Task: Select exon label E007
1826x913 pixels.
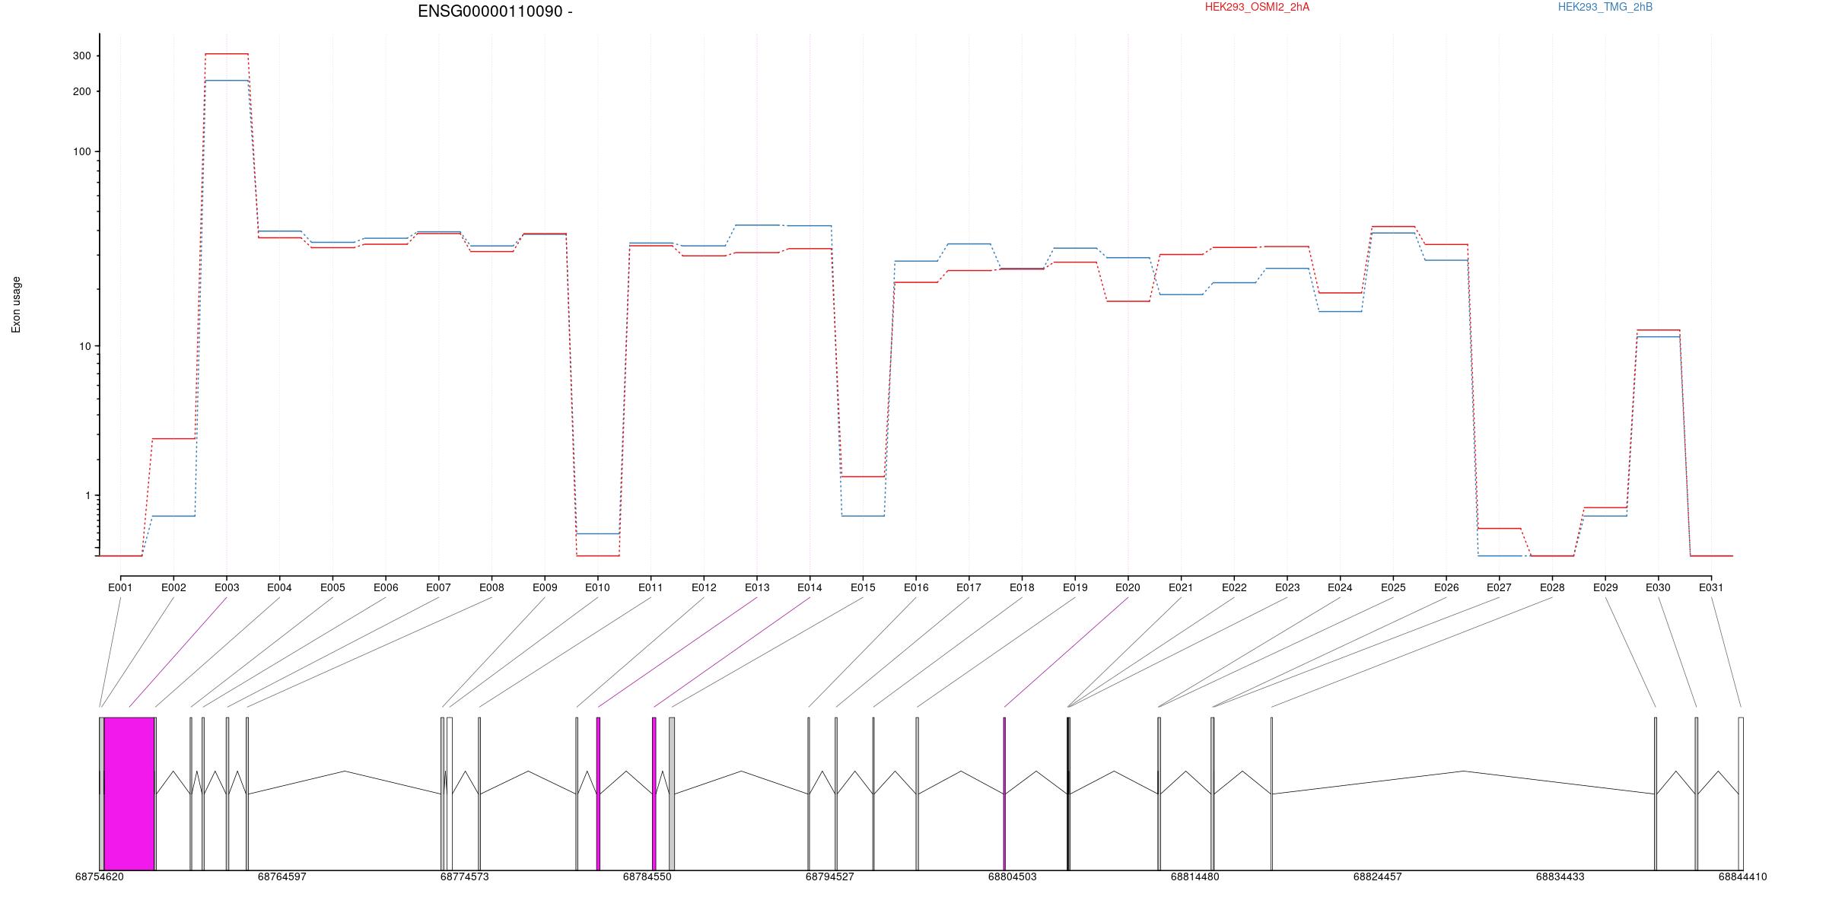Action: 438,587
